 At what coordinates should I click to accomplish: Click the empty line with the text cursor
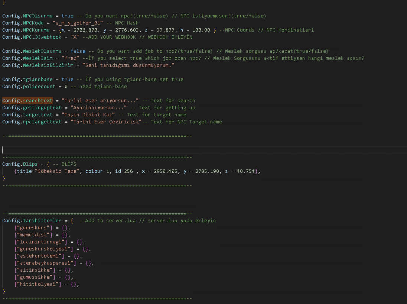point(111,150)
